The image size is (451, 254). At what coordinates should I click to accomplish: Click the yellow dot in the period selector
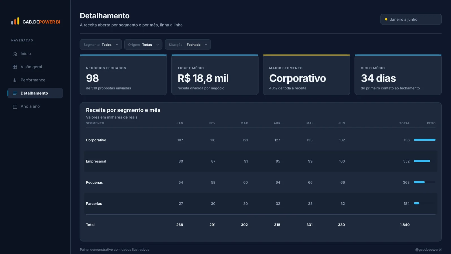pos(386,19)
